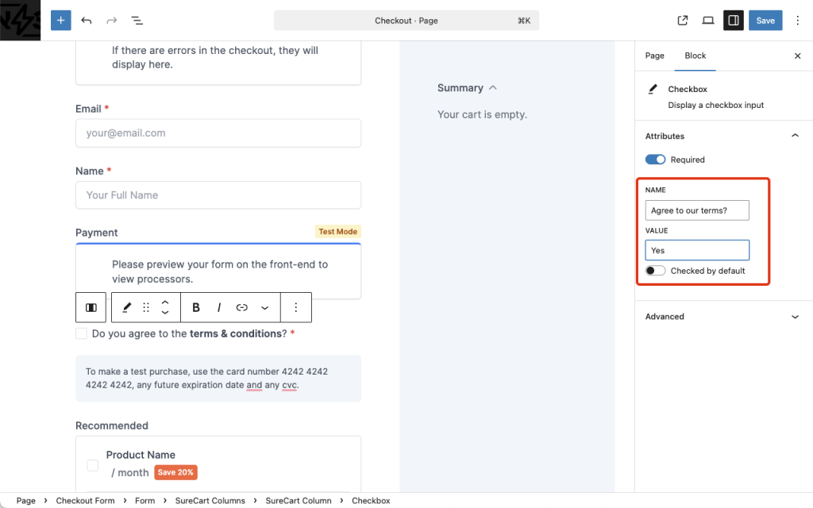813x508 pixels.
Task: Open the Document Overview list view icon
Action: [x=137, y=20]
